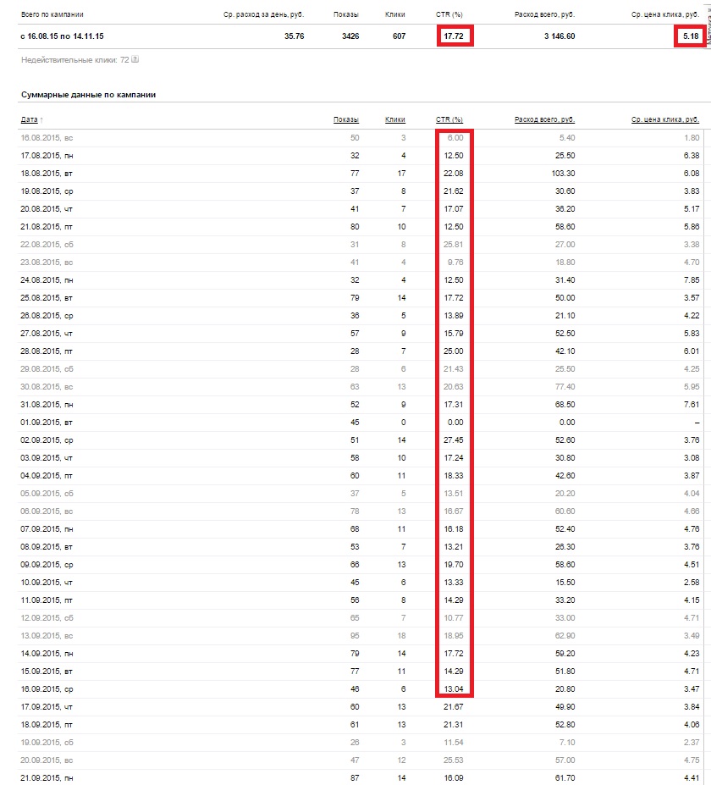The height and width of the screenshot is (785, 711).
Task: Select date row 25.08.2015, вт
Action: click(x=361, y=298)
